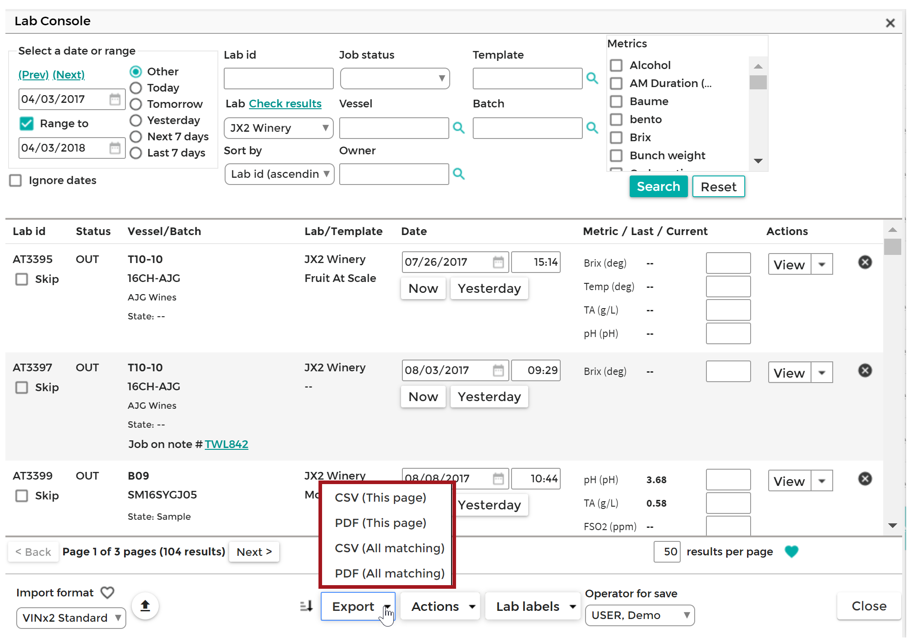Remove lab AT3395 using its X icon

tap(865, 262)
